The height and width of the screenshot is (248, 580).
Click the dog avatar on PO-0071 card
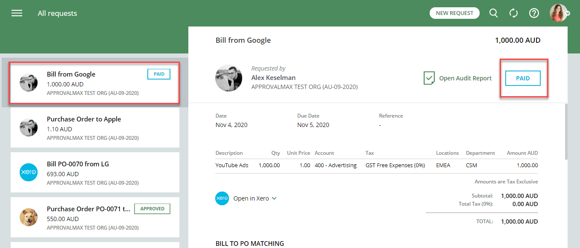tap(29, 217)
